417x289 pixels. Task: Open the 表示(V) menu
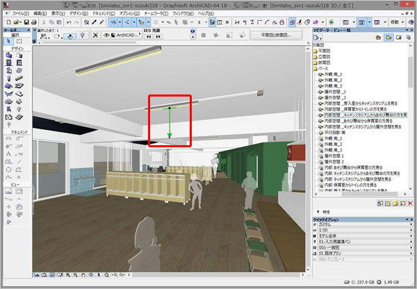tap(58, 13)
